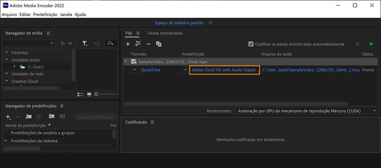This screenshot has height=168, width=381.
Task: Collapse the Predefinições do sistema group
Action: point(6,141)
